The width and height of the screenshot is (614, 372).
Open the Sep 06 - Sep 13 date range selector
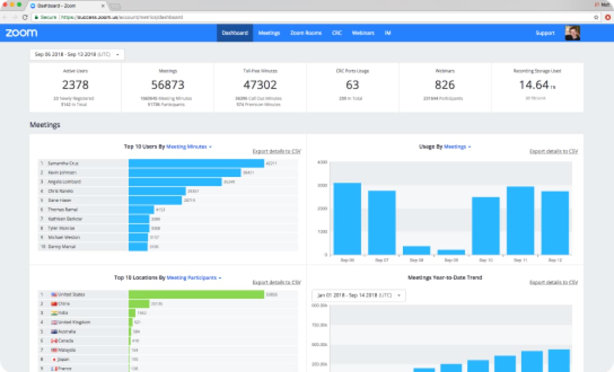pos(77,54)
